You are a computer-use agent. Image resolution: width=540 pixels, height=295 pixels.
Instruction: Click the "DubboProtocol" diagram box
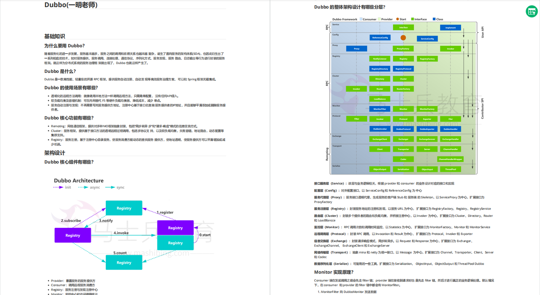point(403,129)
